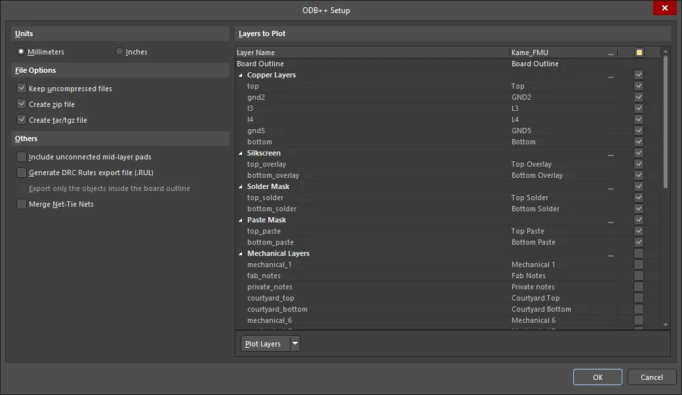Select the Inches radio button
Image resolution: width=682 pixels, height=395 pixels.
pyautogui.click(x=119, y=52)
